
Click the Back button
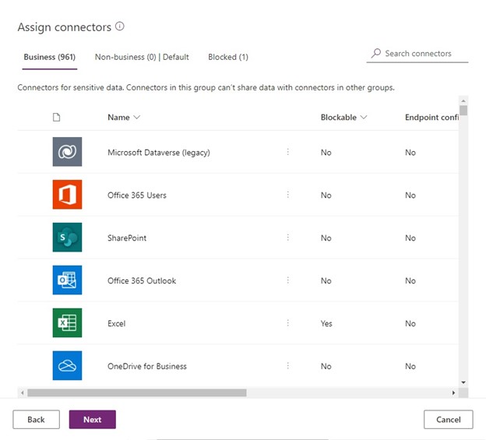tap(36, 420)
